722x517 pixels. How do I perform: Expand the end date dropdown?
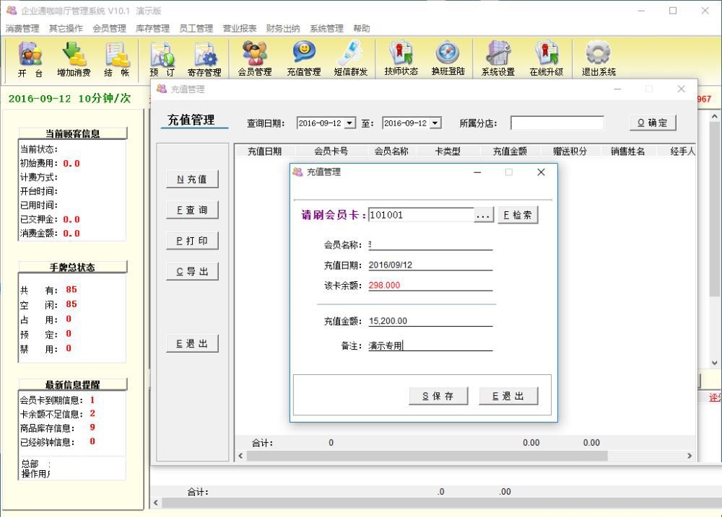435,123
